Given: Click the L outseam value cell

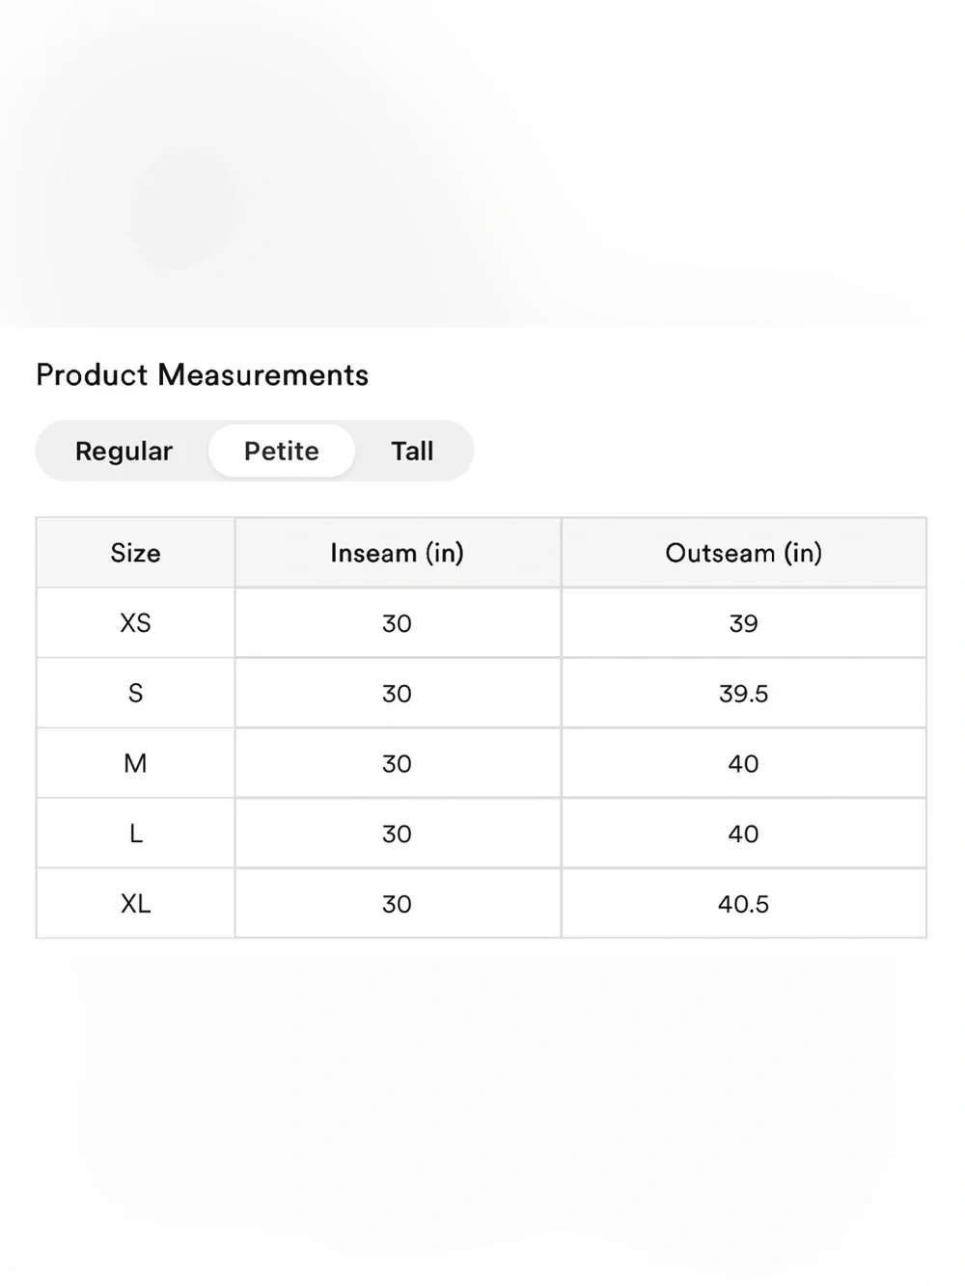Looking at the screenshot, I should (744, 834).
